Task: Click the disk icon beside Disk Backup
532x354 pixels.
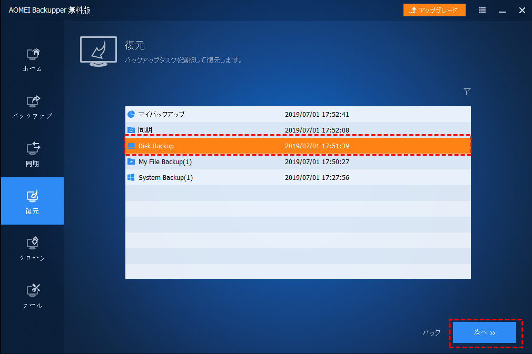Action: [131, 146]
